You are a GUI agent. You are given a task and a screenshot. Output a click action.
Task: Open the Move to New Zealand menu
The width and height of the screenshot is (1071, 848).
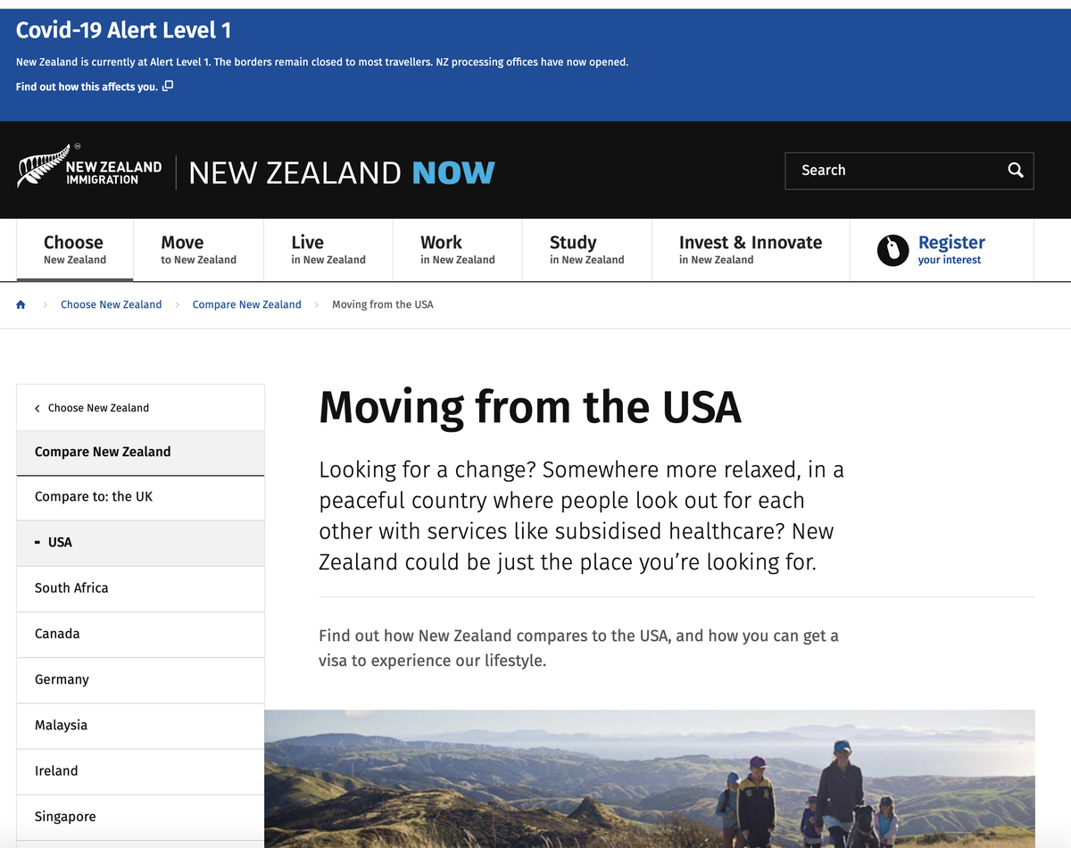pos(199,250)
